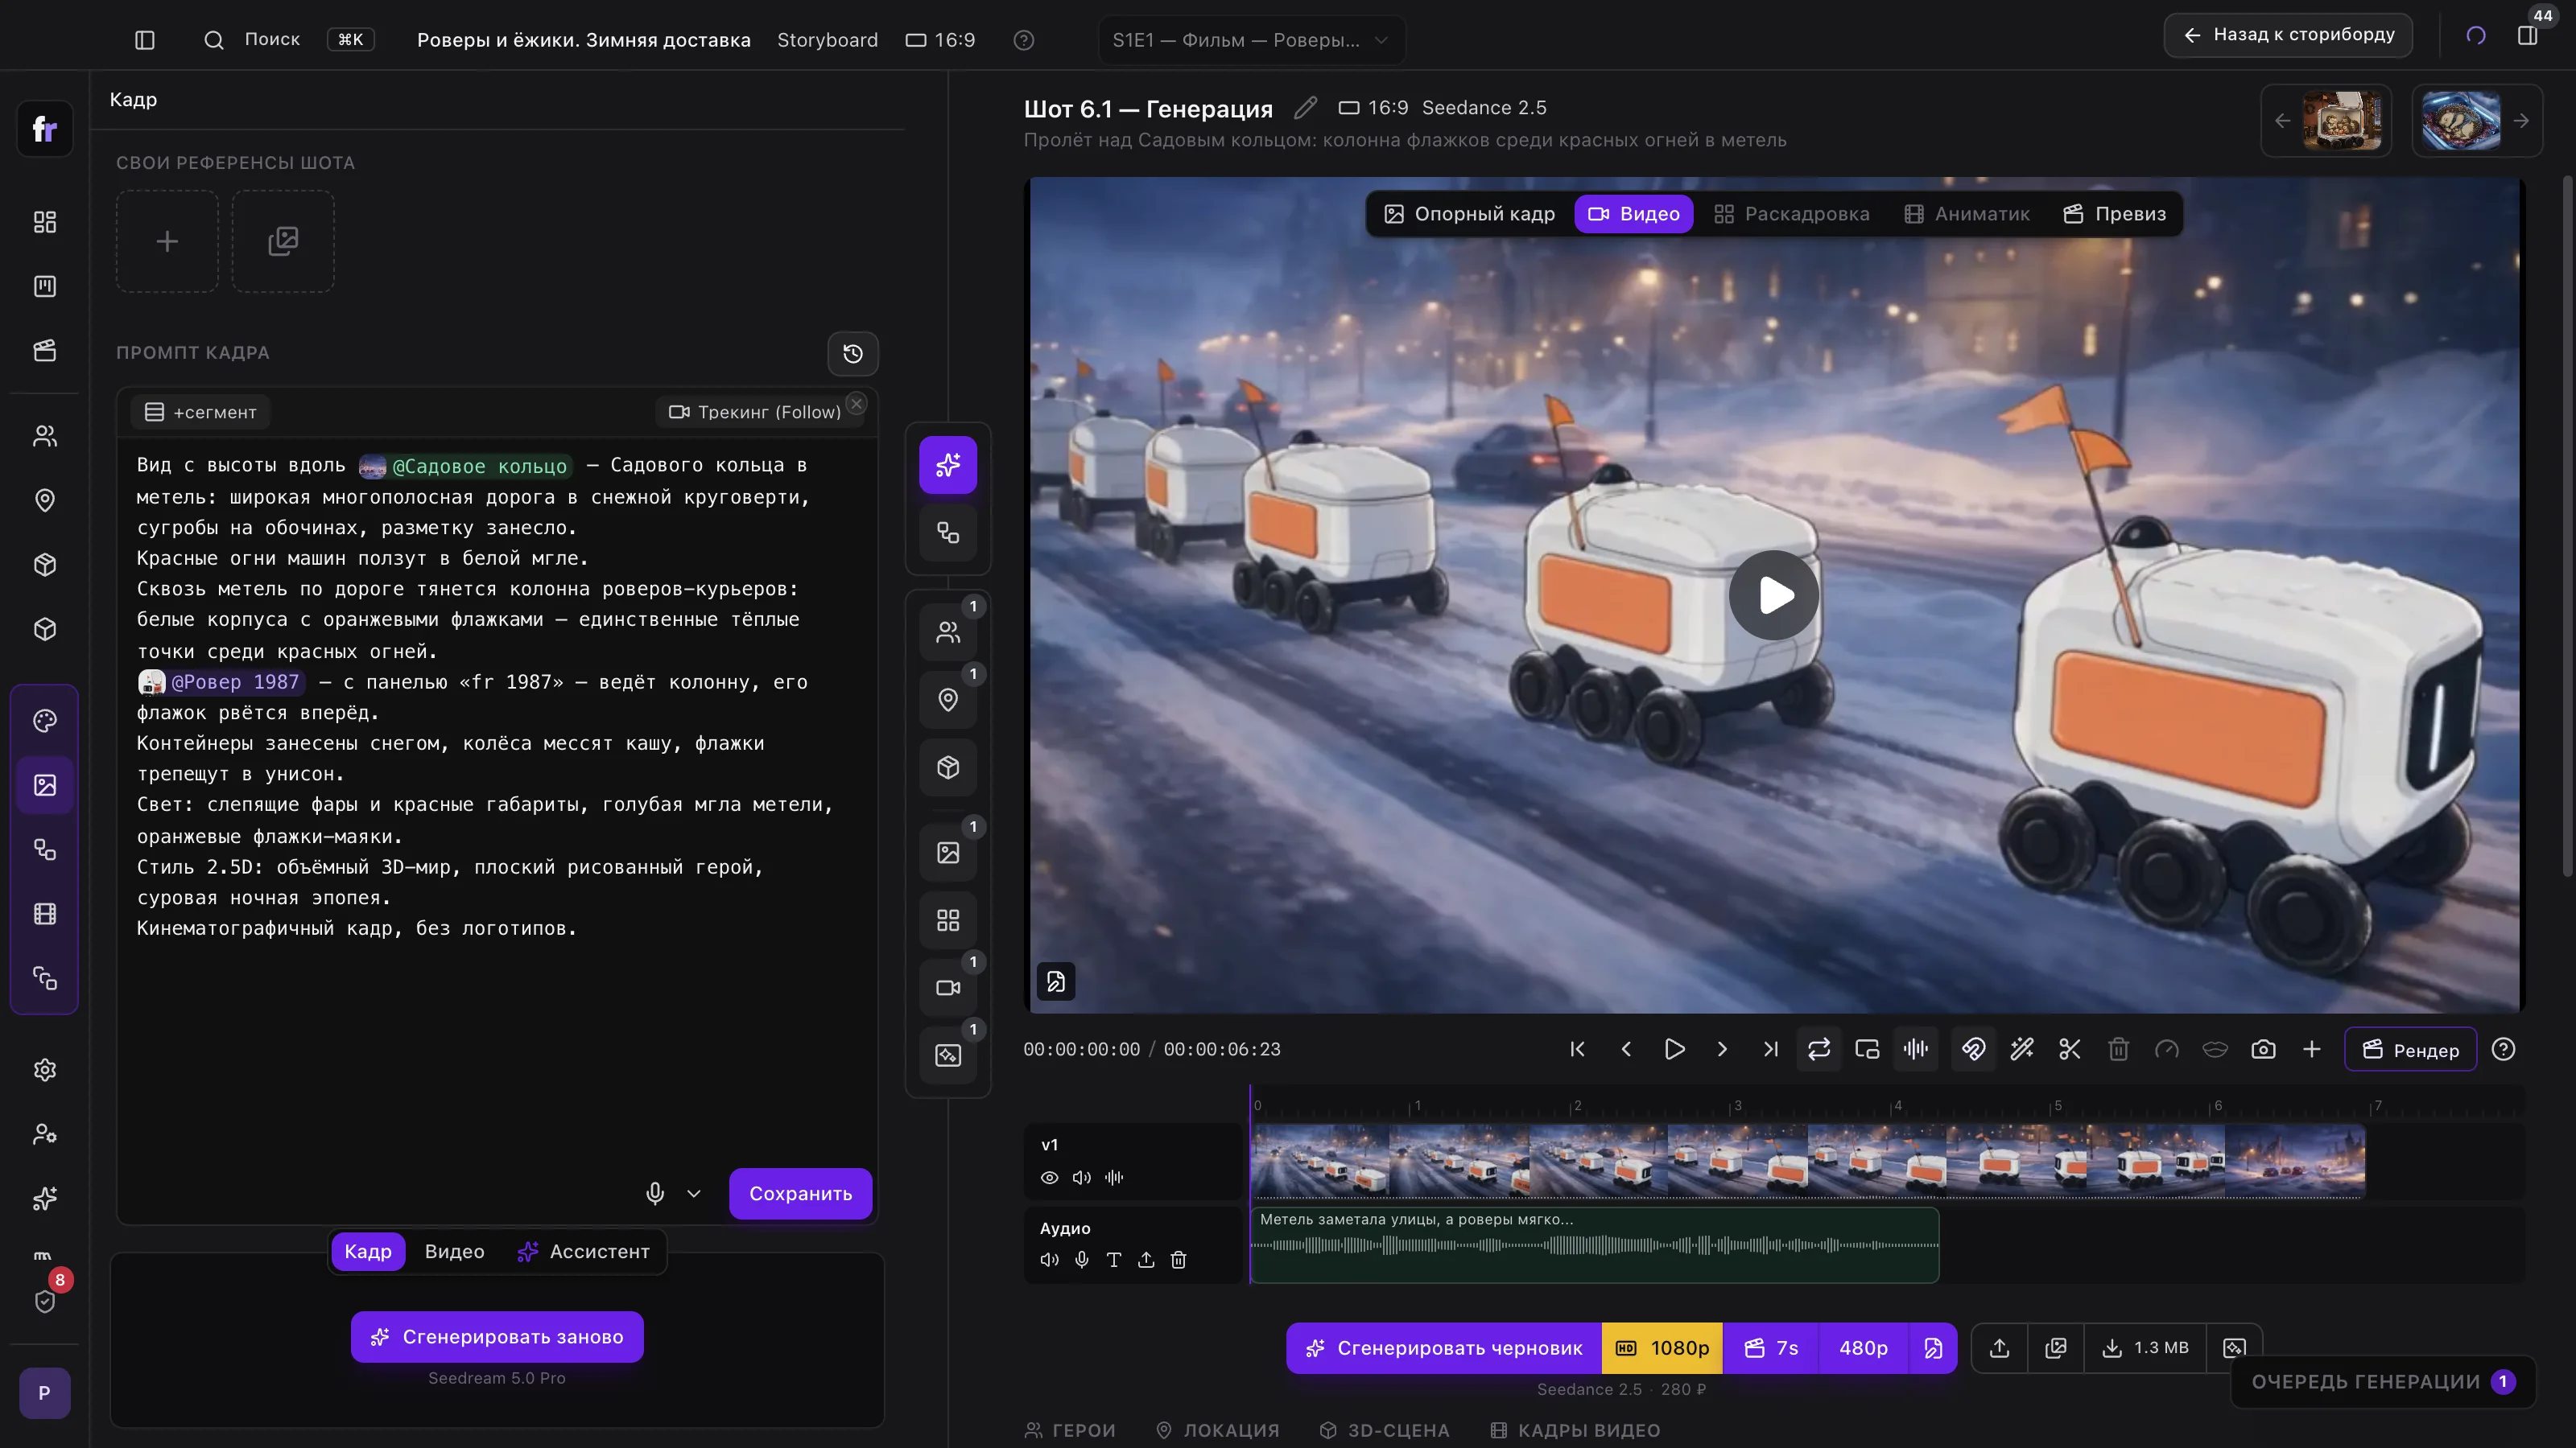Click the timeline ruler at 3 seconds
2576x1448 pixels.
click(x=1732, y=1105)
